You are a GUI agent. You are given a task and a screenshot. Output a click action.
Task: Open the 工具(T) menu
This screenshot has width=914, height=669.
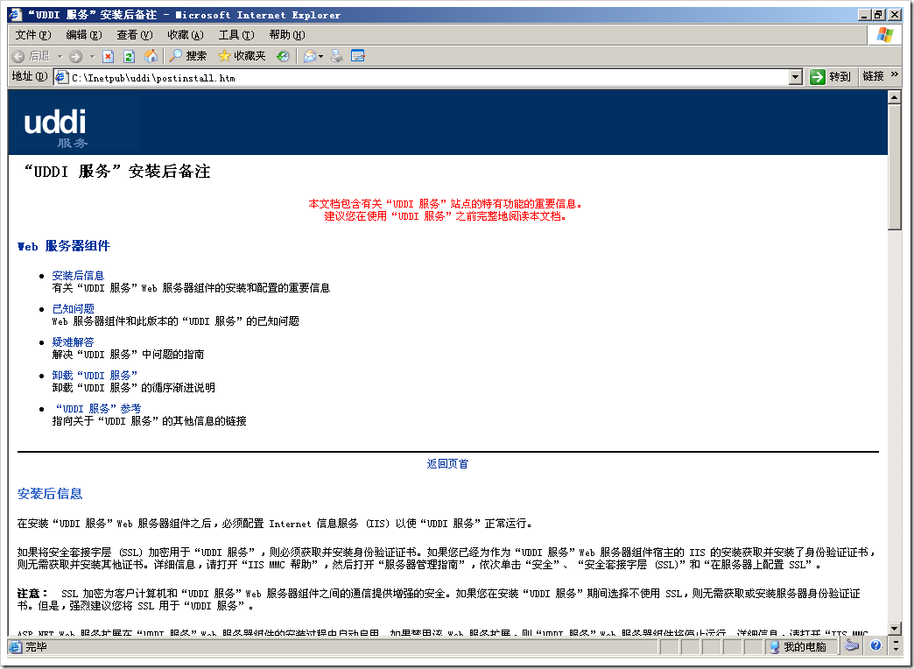pyautogui.click(x=236, y=35)
